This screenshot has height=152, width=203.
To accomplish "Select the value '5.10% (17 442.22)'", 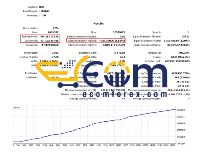I will 114,45.
